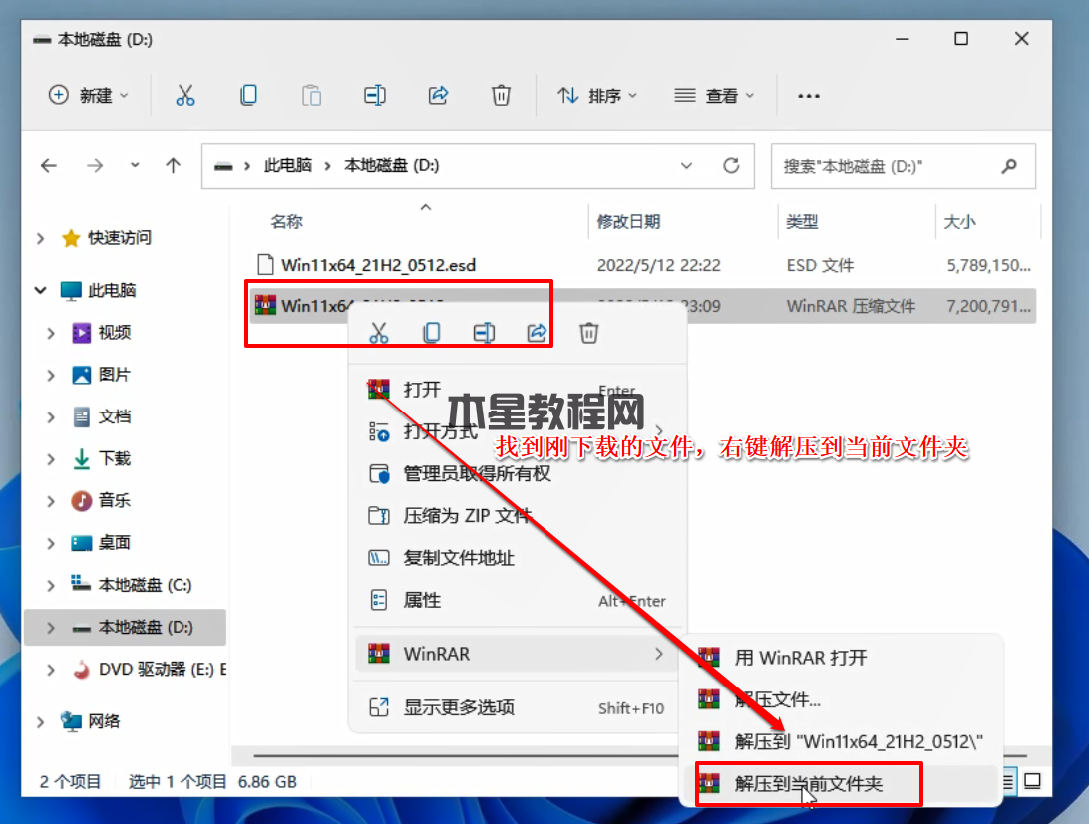Select 桌面 in the navigation pane

click(114, 543)
